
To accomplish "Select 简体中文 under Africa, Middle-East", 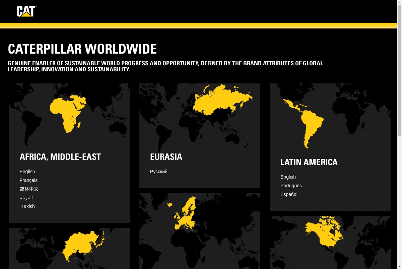I will 29,189.
